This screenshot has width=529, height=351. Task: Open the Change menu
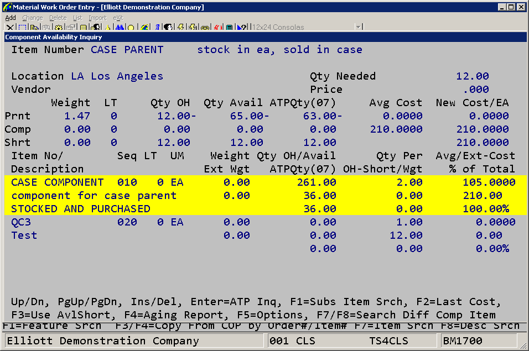33,18
